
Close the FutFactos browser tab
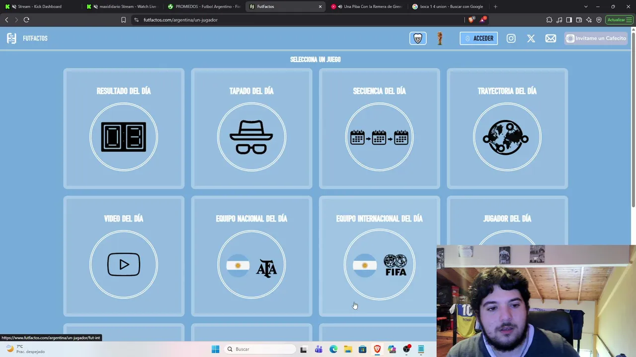320,6
